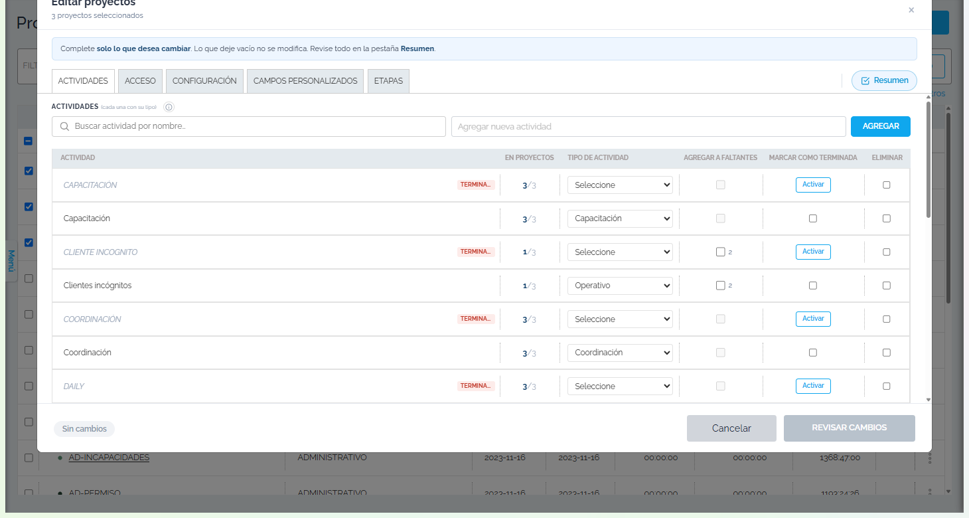Click the Resumen checklist icon
Viewport: 969px width, 518px height.
(865, 80)
